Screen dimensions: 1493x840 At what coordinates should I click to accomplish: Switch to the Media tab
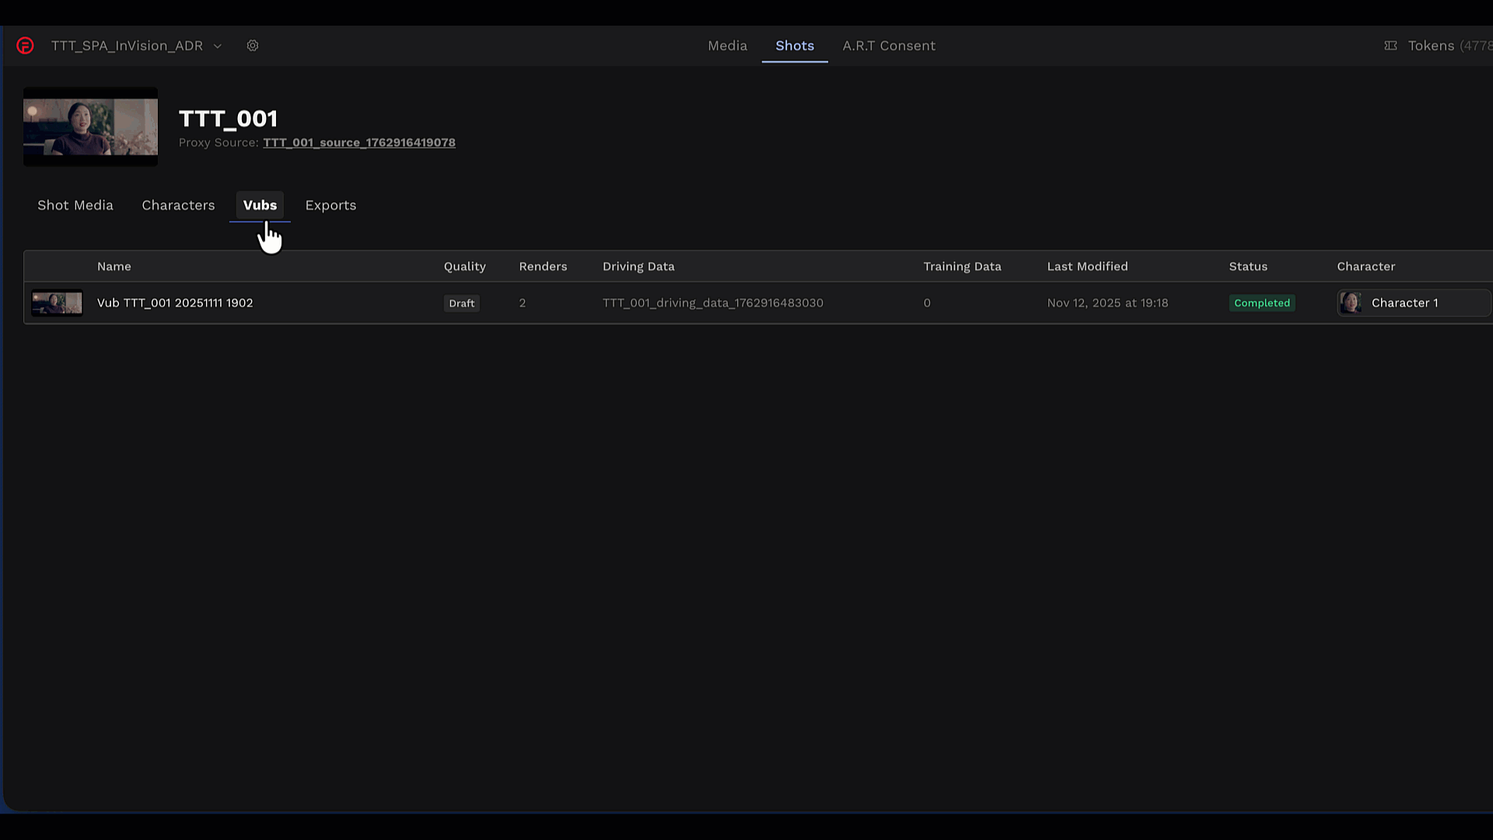click(x=727, y=46)
